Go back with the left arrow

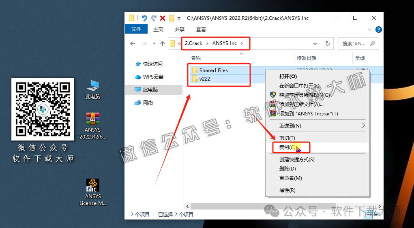point(133,43)
